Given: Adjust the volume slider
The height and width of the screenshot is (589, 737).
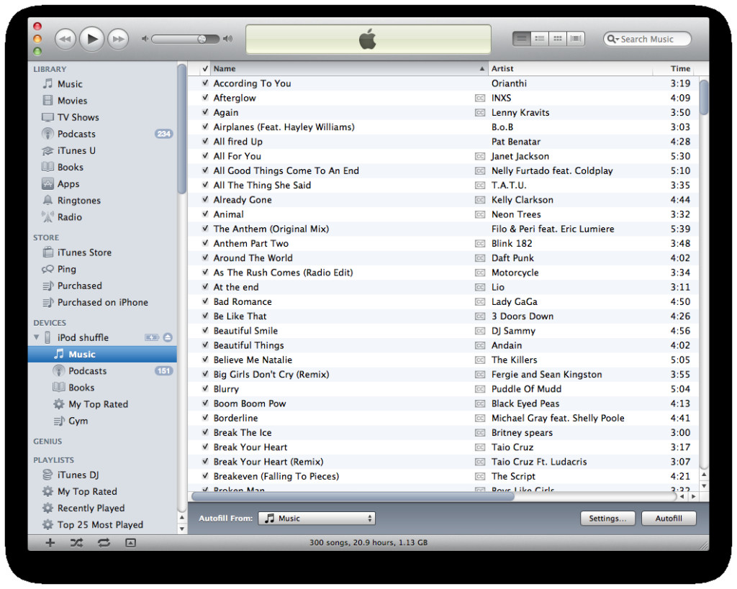Looking at the screenshot, I should pos(202,39).
